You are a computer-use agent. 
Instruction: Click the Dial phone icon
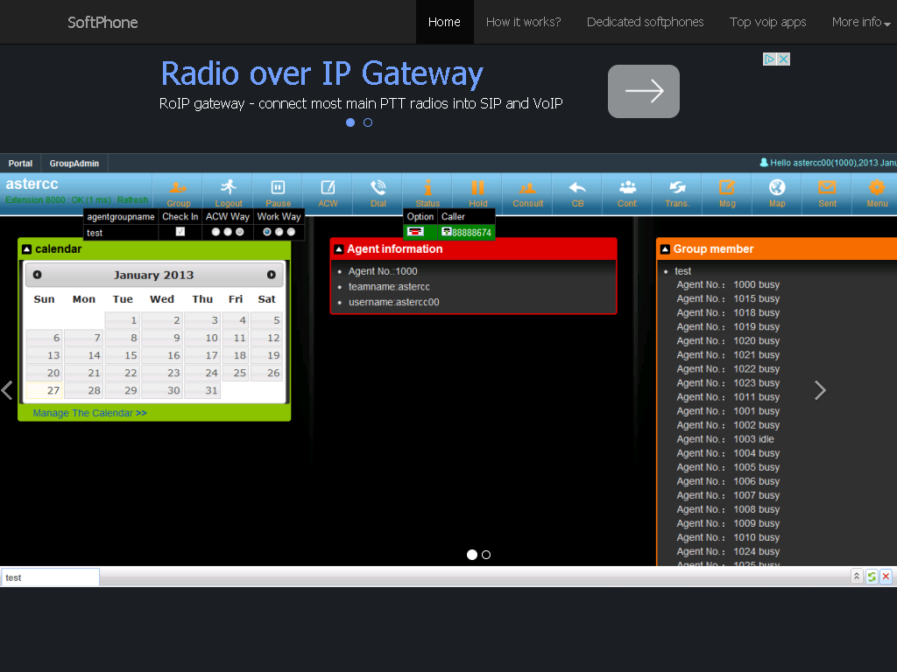pyautogui.click(x=378, y=188)
